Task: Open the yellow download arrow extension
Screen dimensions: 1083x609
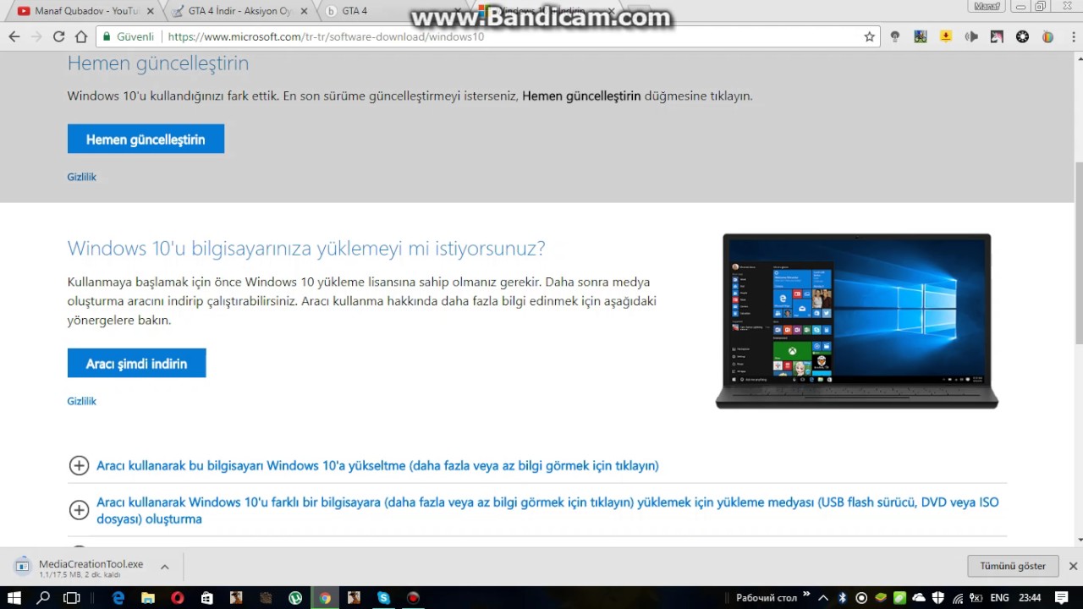Action: point(946,36)
